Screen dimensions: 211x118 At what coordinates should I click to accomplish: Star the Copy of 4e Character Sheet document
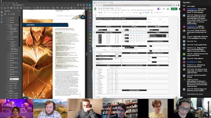click(x=116, y=8)
